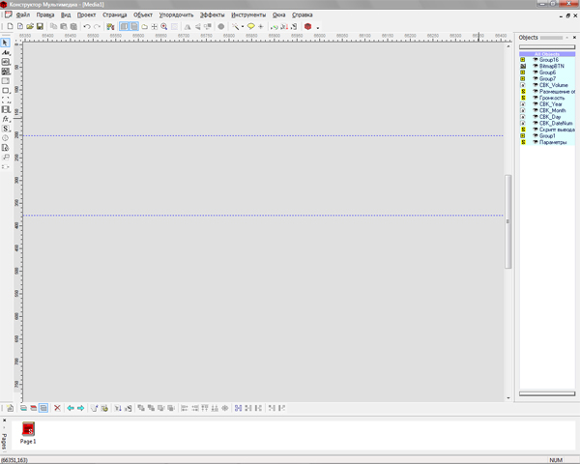Select CBK_Month in the Objects list
The width and height of the screenshot is (580, 464).
click(552, 110)
